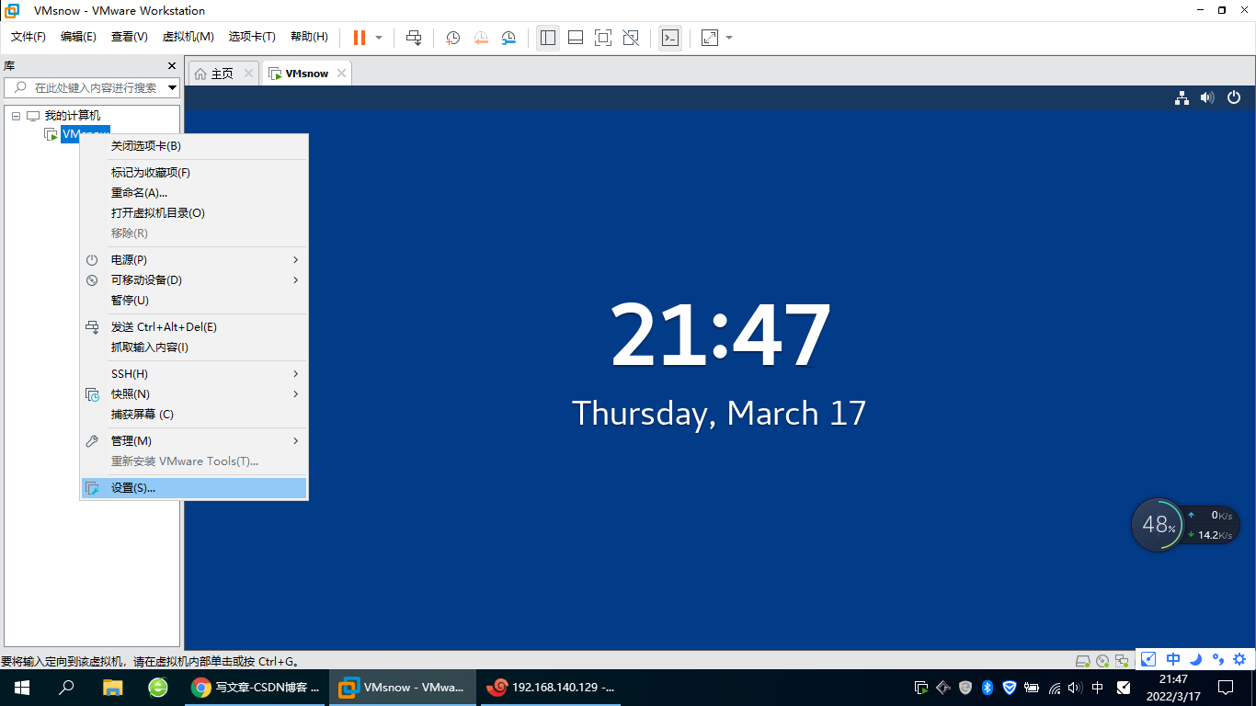
Task: Choose 抓取输入内容(I) from the context menu
Action: click(193, 347)
